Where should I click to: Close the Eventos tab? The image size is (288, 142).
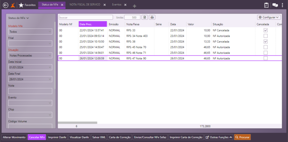pos(125,5)
